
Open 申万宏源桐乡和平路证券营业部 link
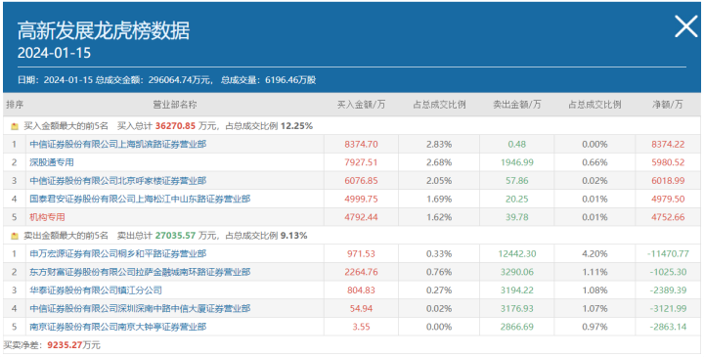(118, 253)
